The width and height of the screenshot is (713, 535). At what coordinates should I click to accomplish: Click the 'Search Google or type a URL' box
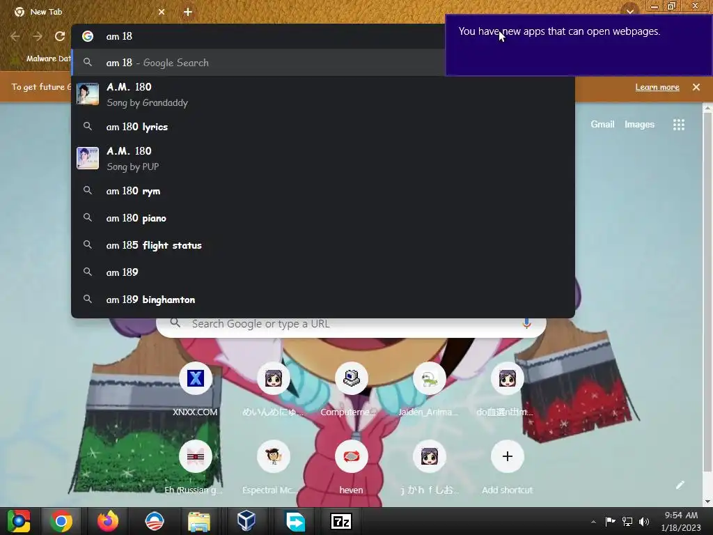pyautogui.click(x=351, y=324)
